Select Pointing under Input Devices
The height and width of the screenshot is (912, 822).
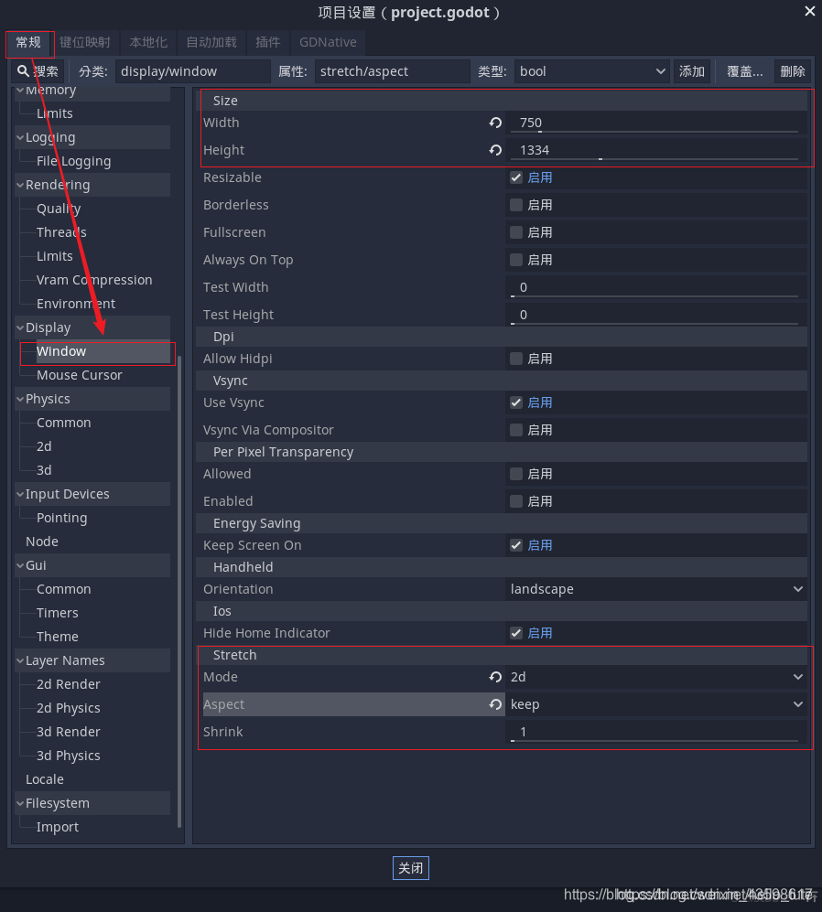pyautogui.click(x=61, y=518)
